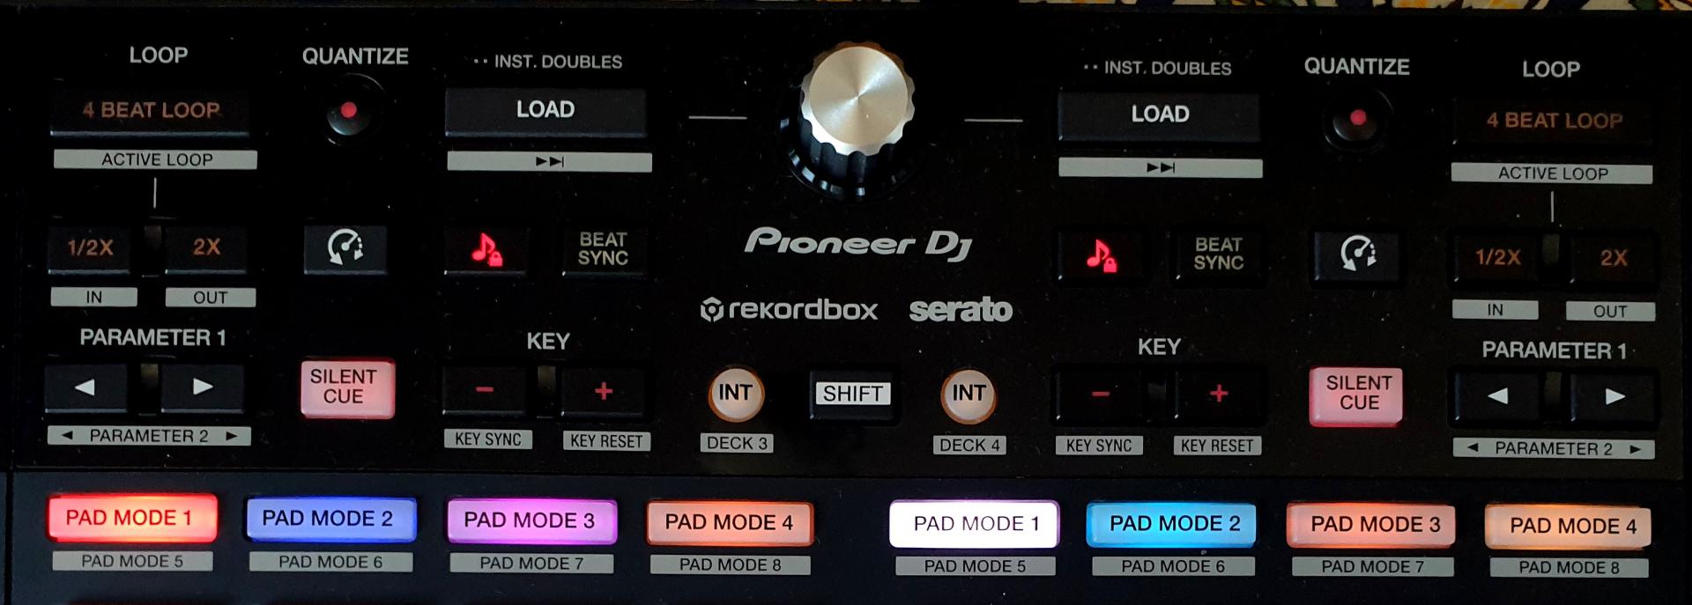Click left deck KEY SYNC label
This screenshot has height=605, width=1692.
point(487,439)
